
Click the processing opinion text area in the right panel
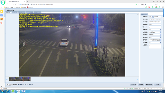[x=155, y=47]
